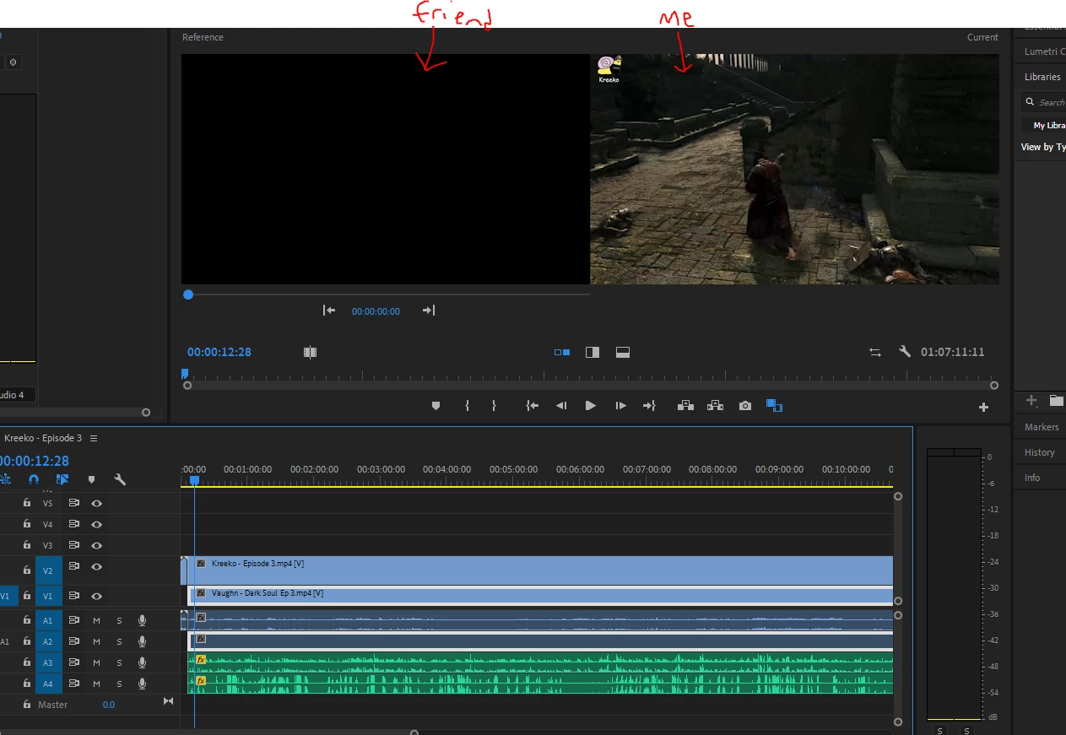
Task: Swap sides of comparison view
Action: [x=875, y=353]
